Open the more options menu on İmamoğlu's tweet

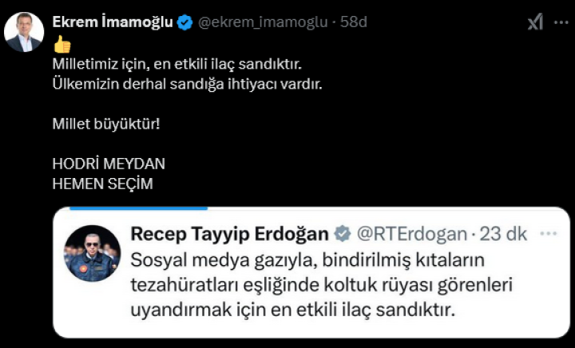tap(561, 22)
